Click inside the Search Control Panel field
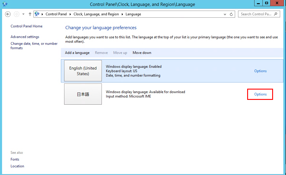Viewport: 286px width, 175px height. [x=256, y=14]
